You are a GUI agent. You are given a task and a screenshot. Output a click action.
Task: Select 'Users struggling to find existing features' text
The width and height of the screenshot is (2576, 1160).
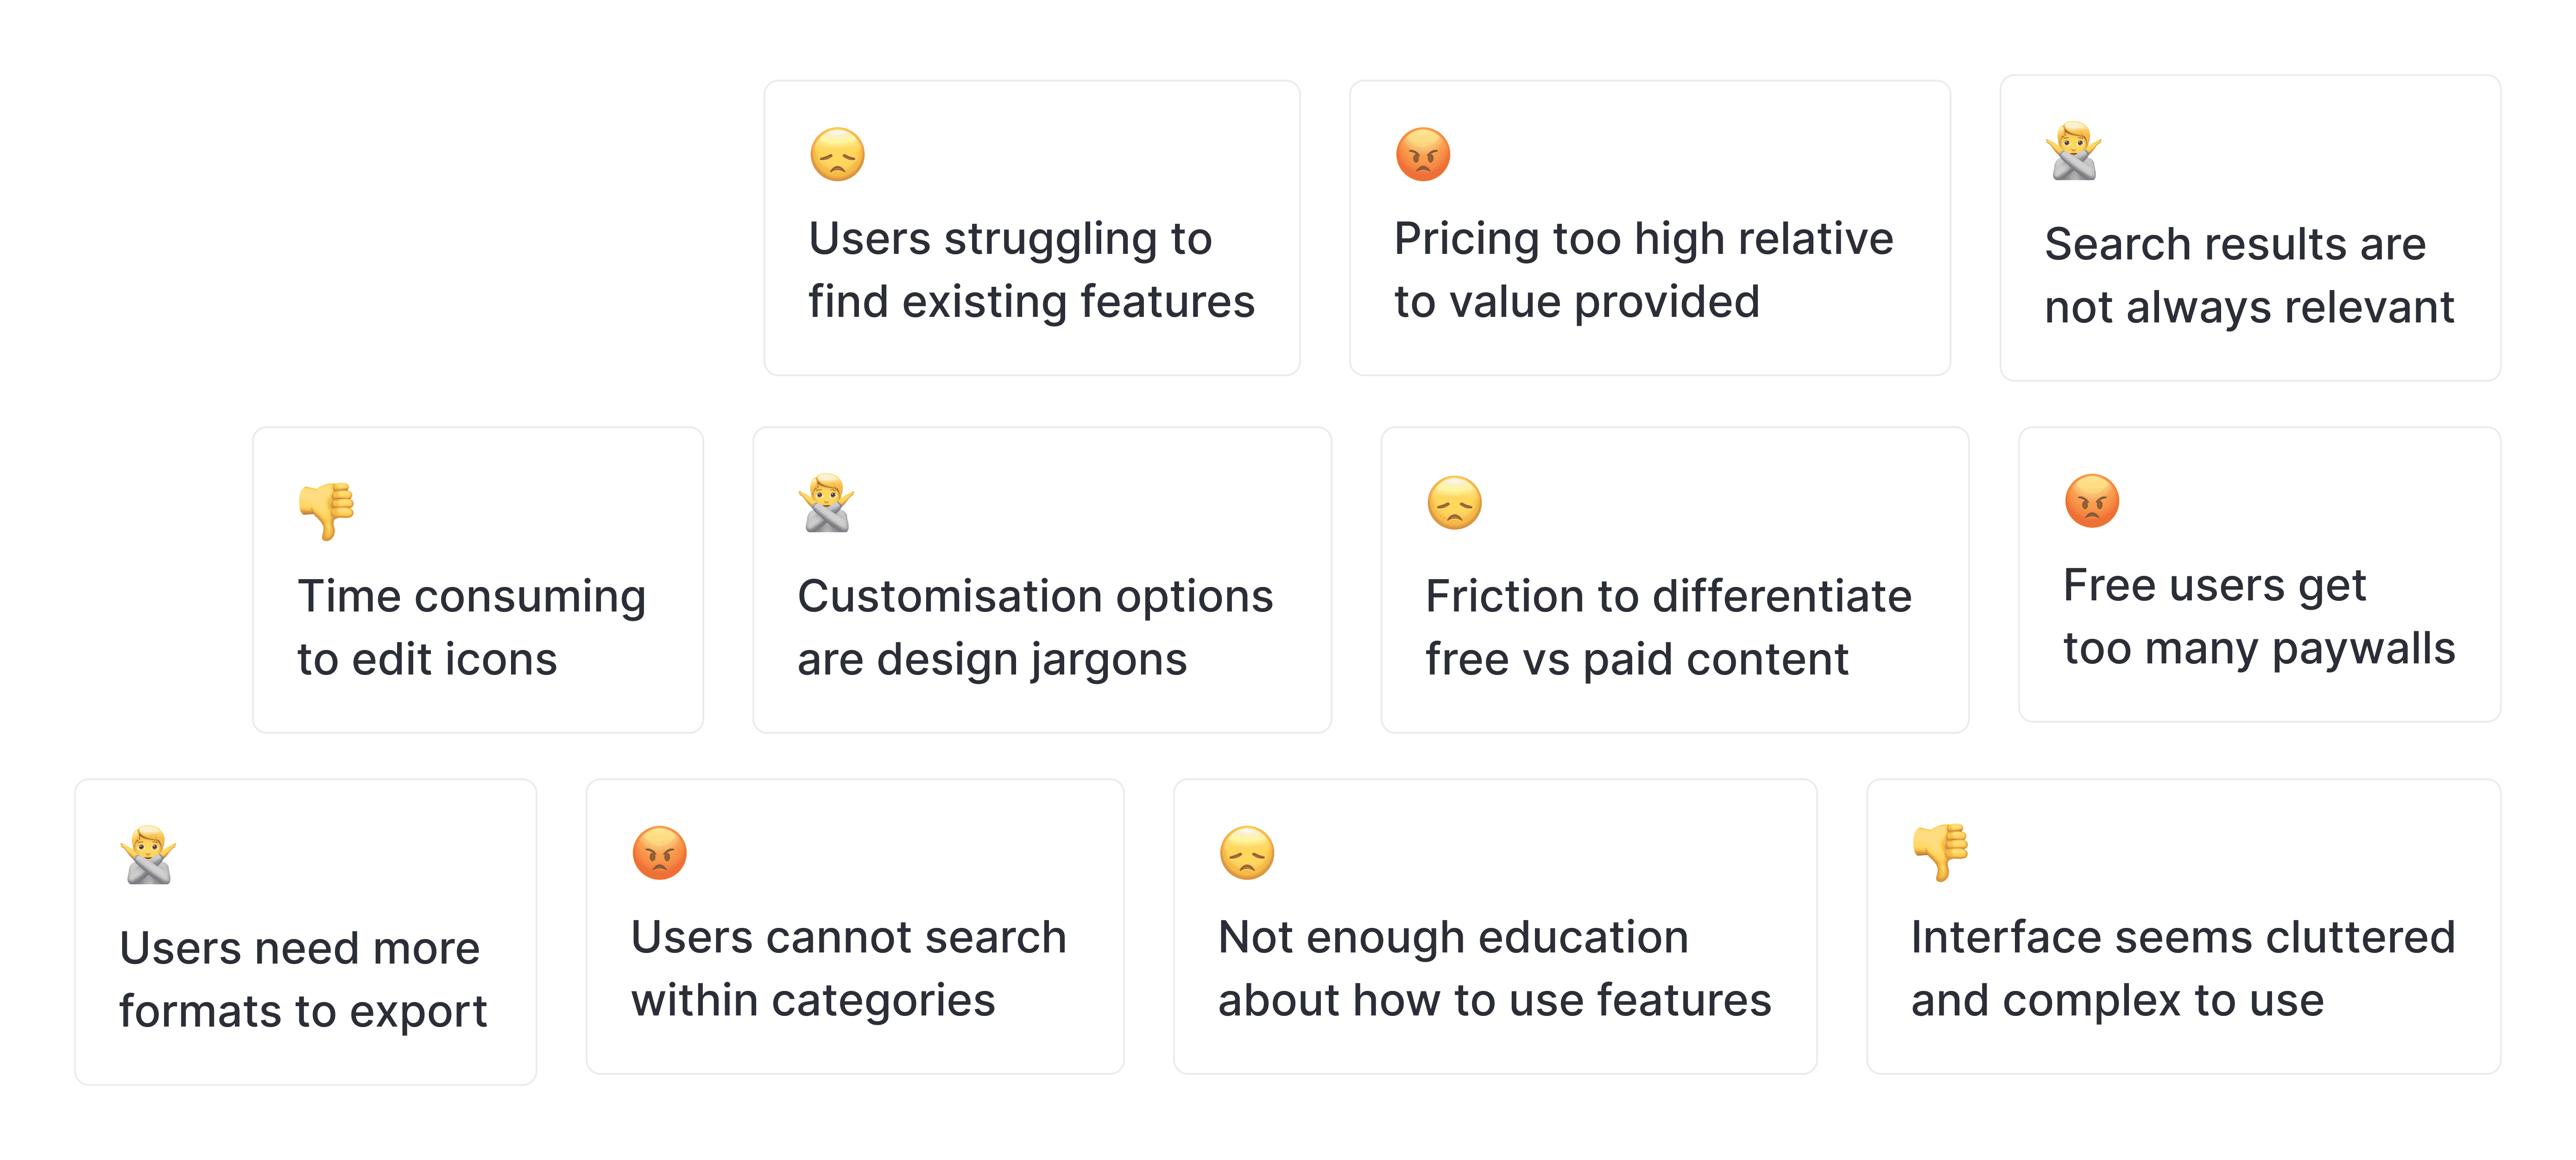tap(1031, 270)
